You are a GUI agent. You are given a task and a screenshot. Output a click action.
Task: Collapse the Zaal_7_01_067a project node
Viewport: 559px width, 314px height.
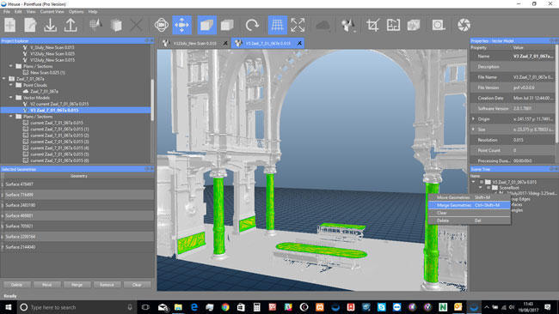[x=4, y=79]
